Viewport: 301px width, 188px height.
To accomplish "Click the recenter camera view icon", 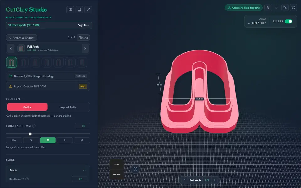I will 135,169.
